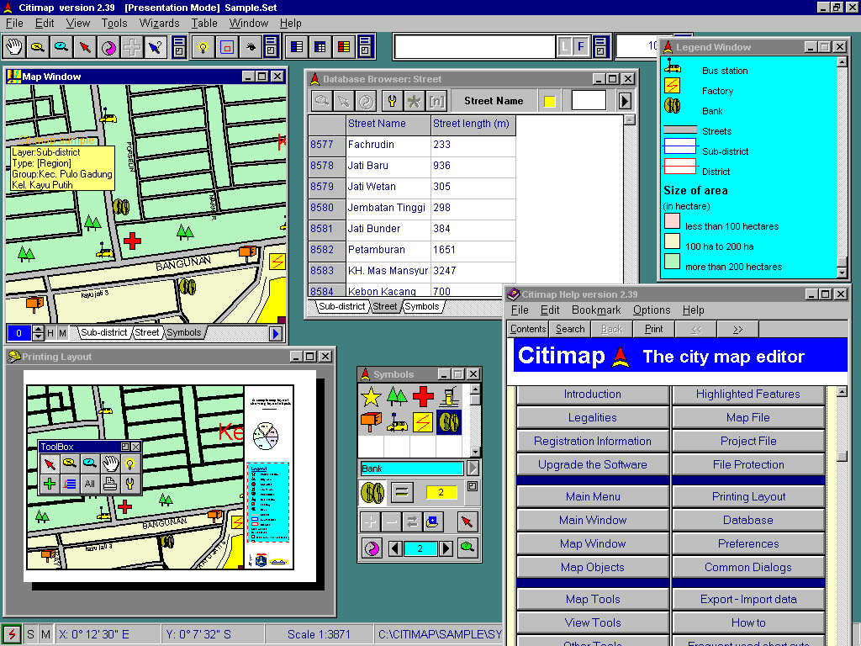
Task: Click the yellow color swatch next to Street Name
Action: coord(550,100)
